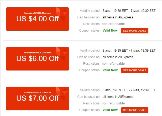Image resolution: width=162 pixels, height=116 pixels.
Task: Click the decorative emblem on the $7.00 coupon
Action: coord(63,93)
